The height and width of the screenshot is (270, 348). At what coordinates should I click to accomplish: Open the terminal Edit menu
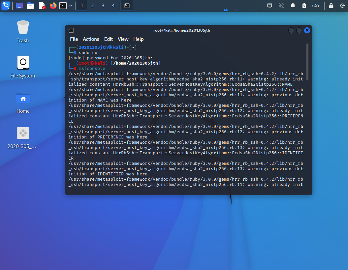109,39
